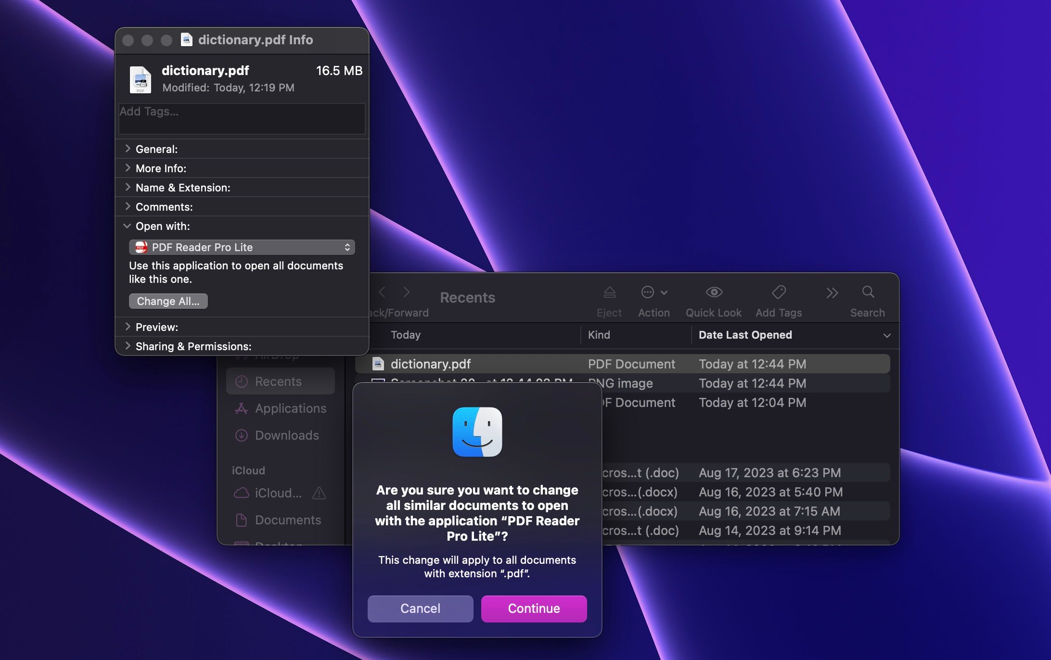Click Continue in the confirmation dialog
The height and width of the screenshot is (660, 1051).
tap(534, 609)
